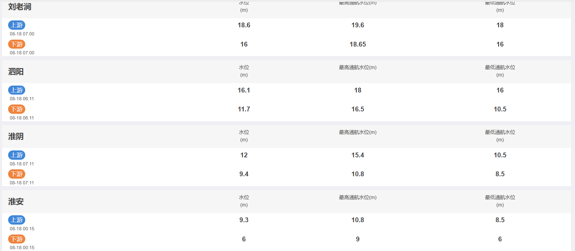Click the 淮阴 下游 orange badge
The width and height of the screenshot is (575, 251).
(17, 174)
